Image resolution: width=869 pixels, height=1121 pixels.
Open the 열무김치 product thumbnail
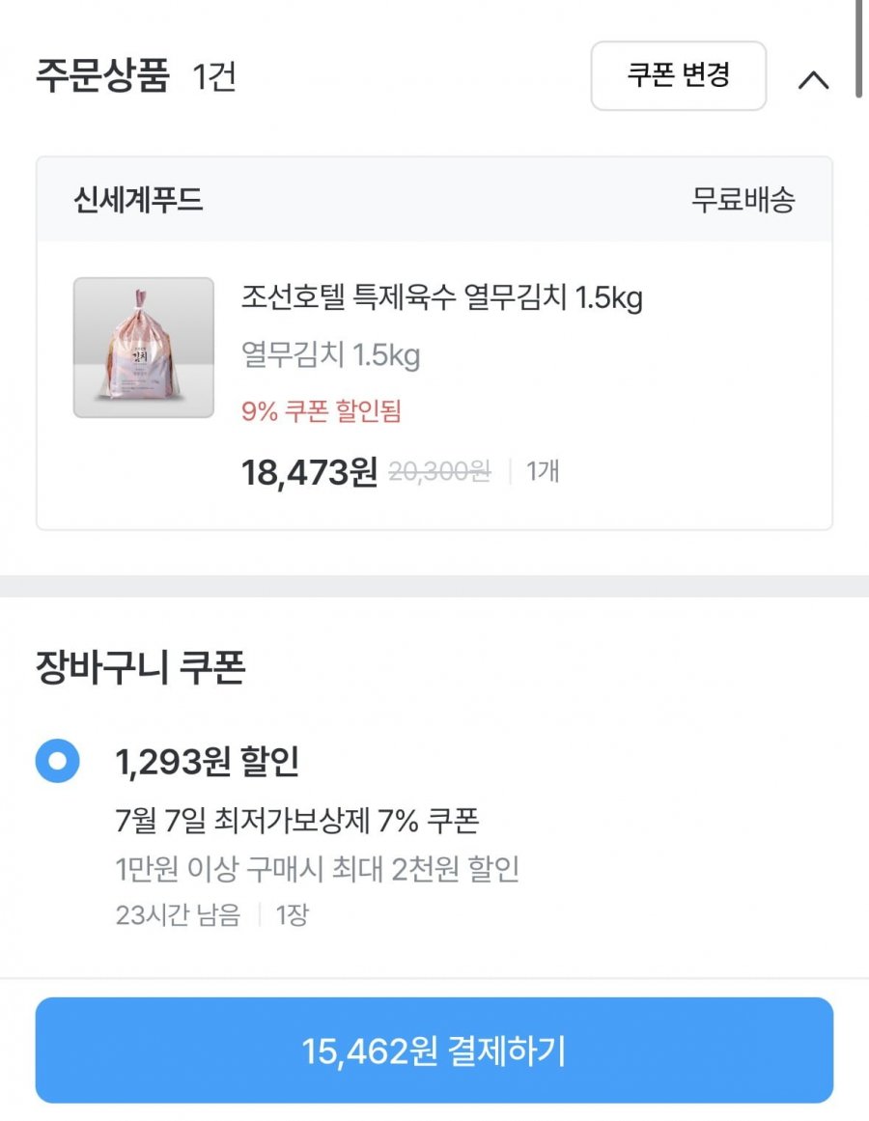[x=144, y=348]
